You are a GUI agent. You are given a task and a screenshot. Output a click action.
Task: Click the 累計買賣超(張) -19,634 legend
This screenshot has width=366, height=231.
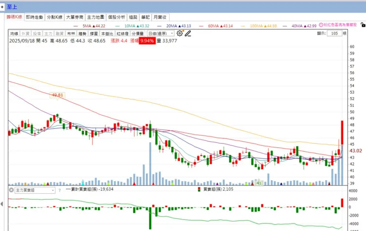tap(90, 189)
